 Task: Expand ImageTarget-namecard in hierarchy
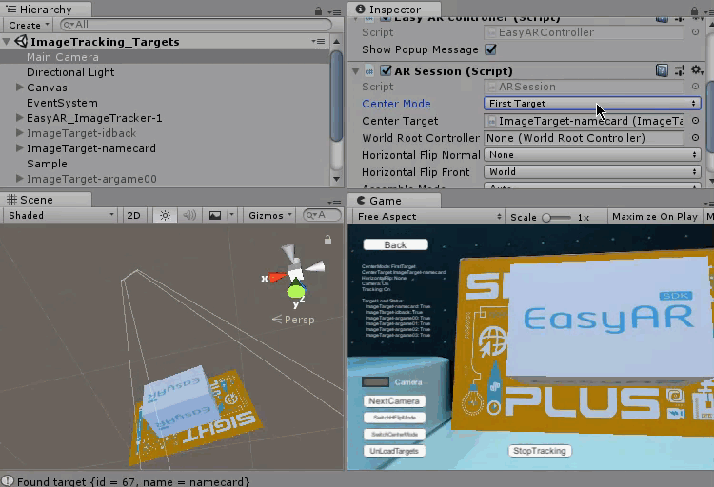pyautogui.click(x=19, y=148)
